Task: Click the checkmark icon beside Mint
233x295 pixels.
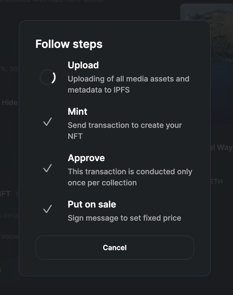Action: click(48, 122)
